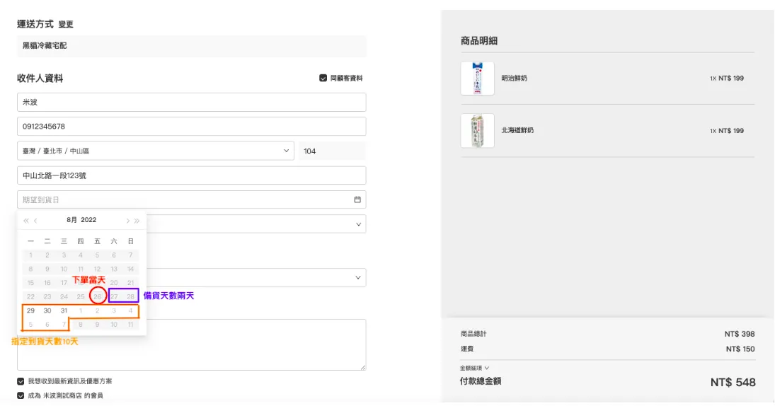Click the 明治鮮奶 product name
This screenshot has height=406, width=775.
(x=514, y=78)
